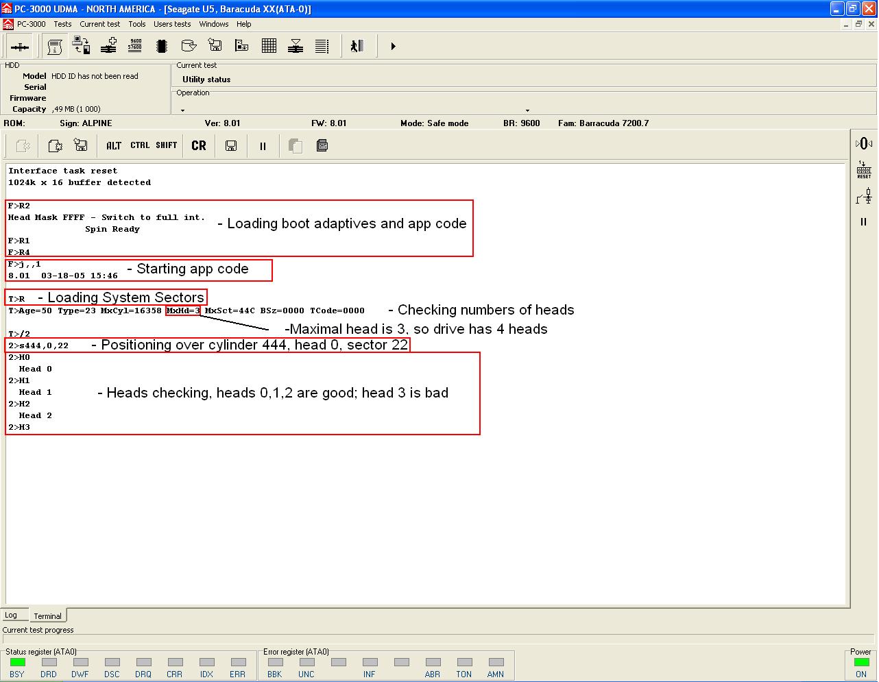Click the document with gear icon
Screen dimensions: 879x682
(55, 145)
